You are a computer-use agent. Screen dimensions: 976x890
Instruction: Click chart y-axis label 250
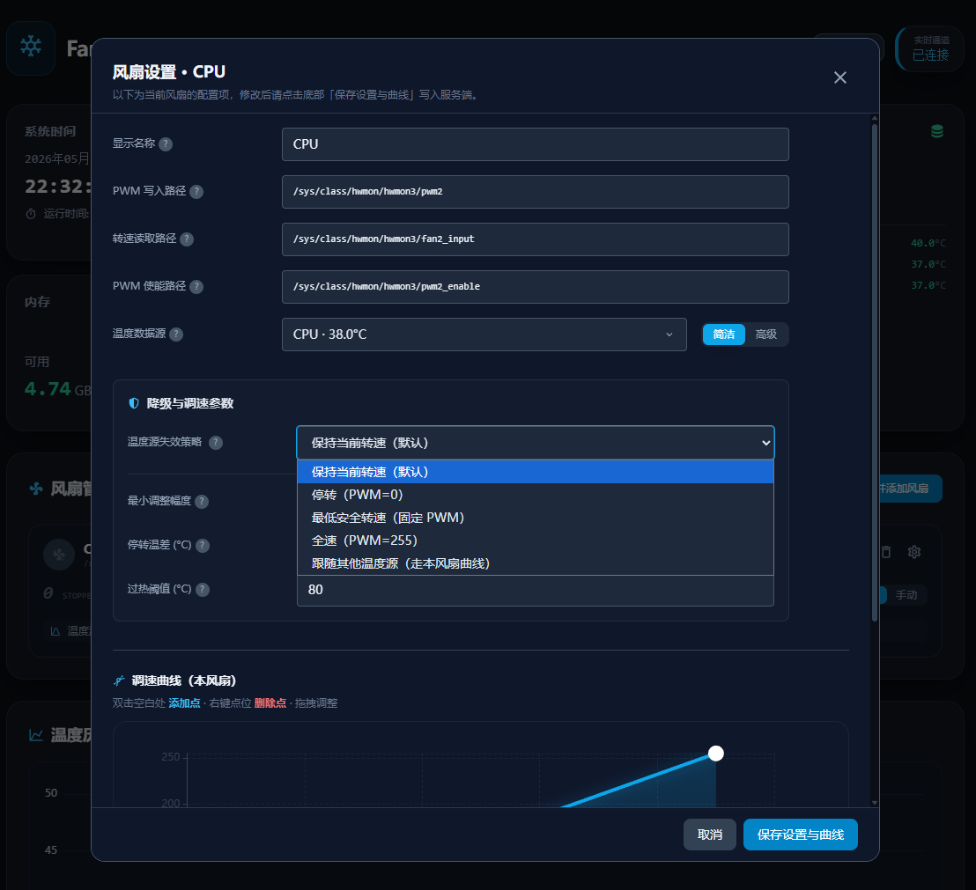[x=171, y=757]
